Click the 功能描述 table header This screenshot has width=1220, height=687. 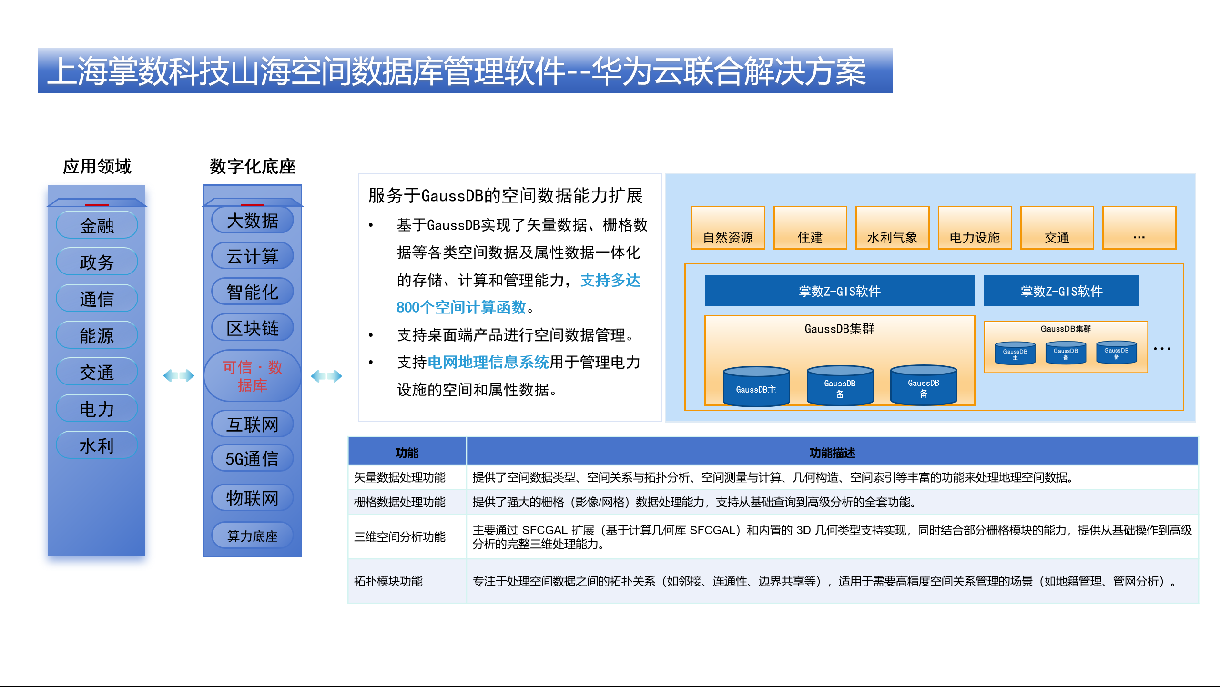coord(832,452)
